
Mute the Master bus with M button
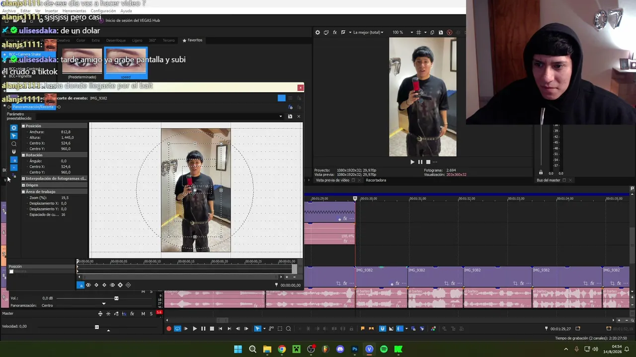(143, 313)
